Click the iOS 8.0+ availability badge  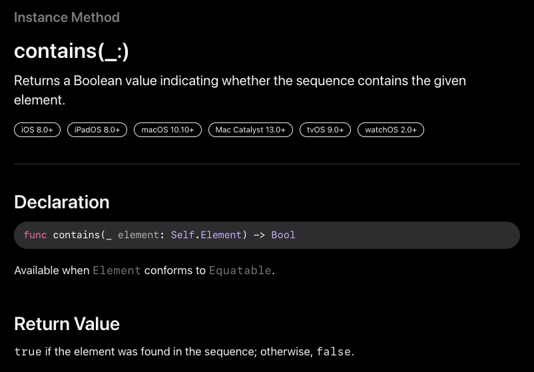[x=37, y=130]
